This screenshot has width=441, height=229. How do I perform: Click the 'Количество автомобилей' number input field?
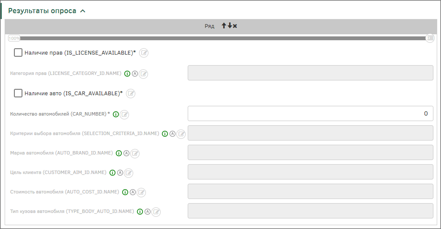[310, 113]
